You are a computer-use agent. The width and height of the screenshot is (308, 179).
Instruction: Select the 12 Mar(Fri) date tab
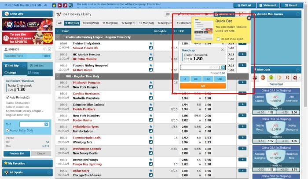(128, 23)
